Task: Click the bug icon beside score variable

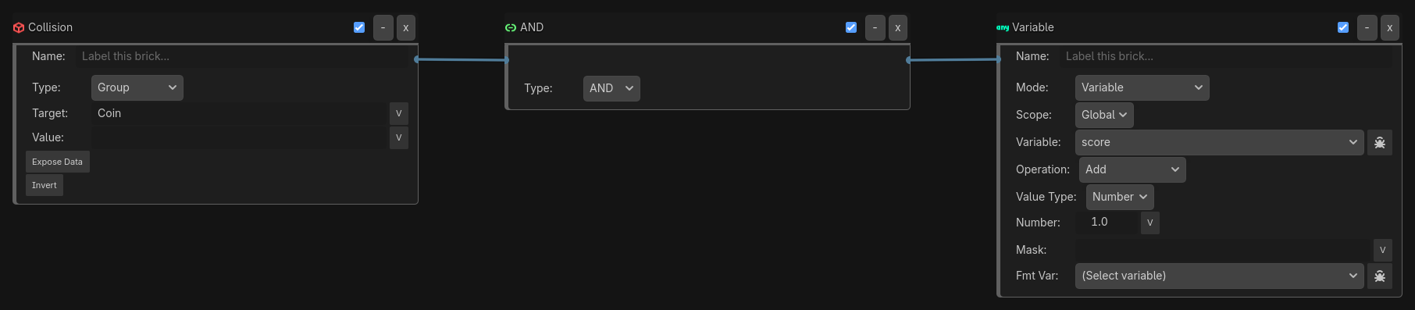Action: point(1380,143)
